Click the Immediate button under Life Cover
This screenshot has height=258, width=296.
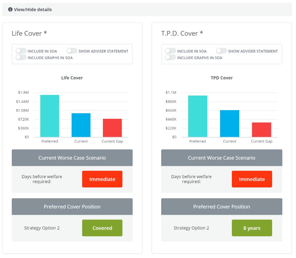102,179
